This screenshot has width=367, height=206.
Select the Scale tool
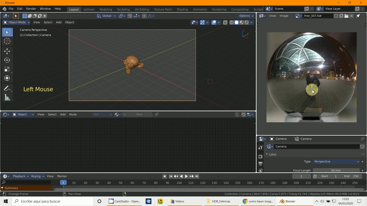7,69
